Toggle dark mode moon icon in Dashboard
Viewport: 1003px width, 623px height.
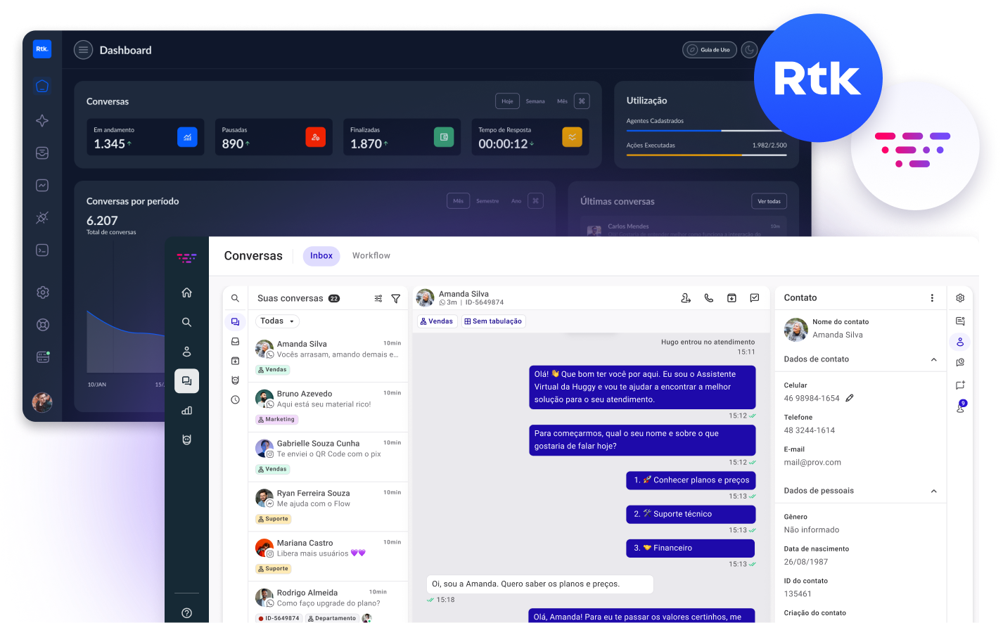[750, 50]
